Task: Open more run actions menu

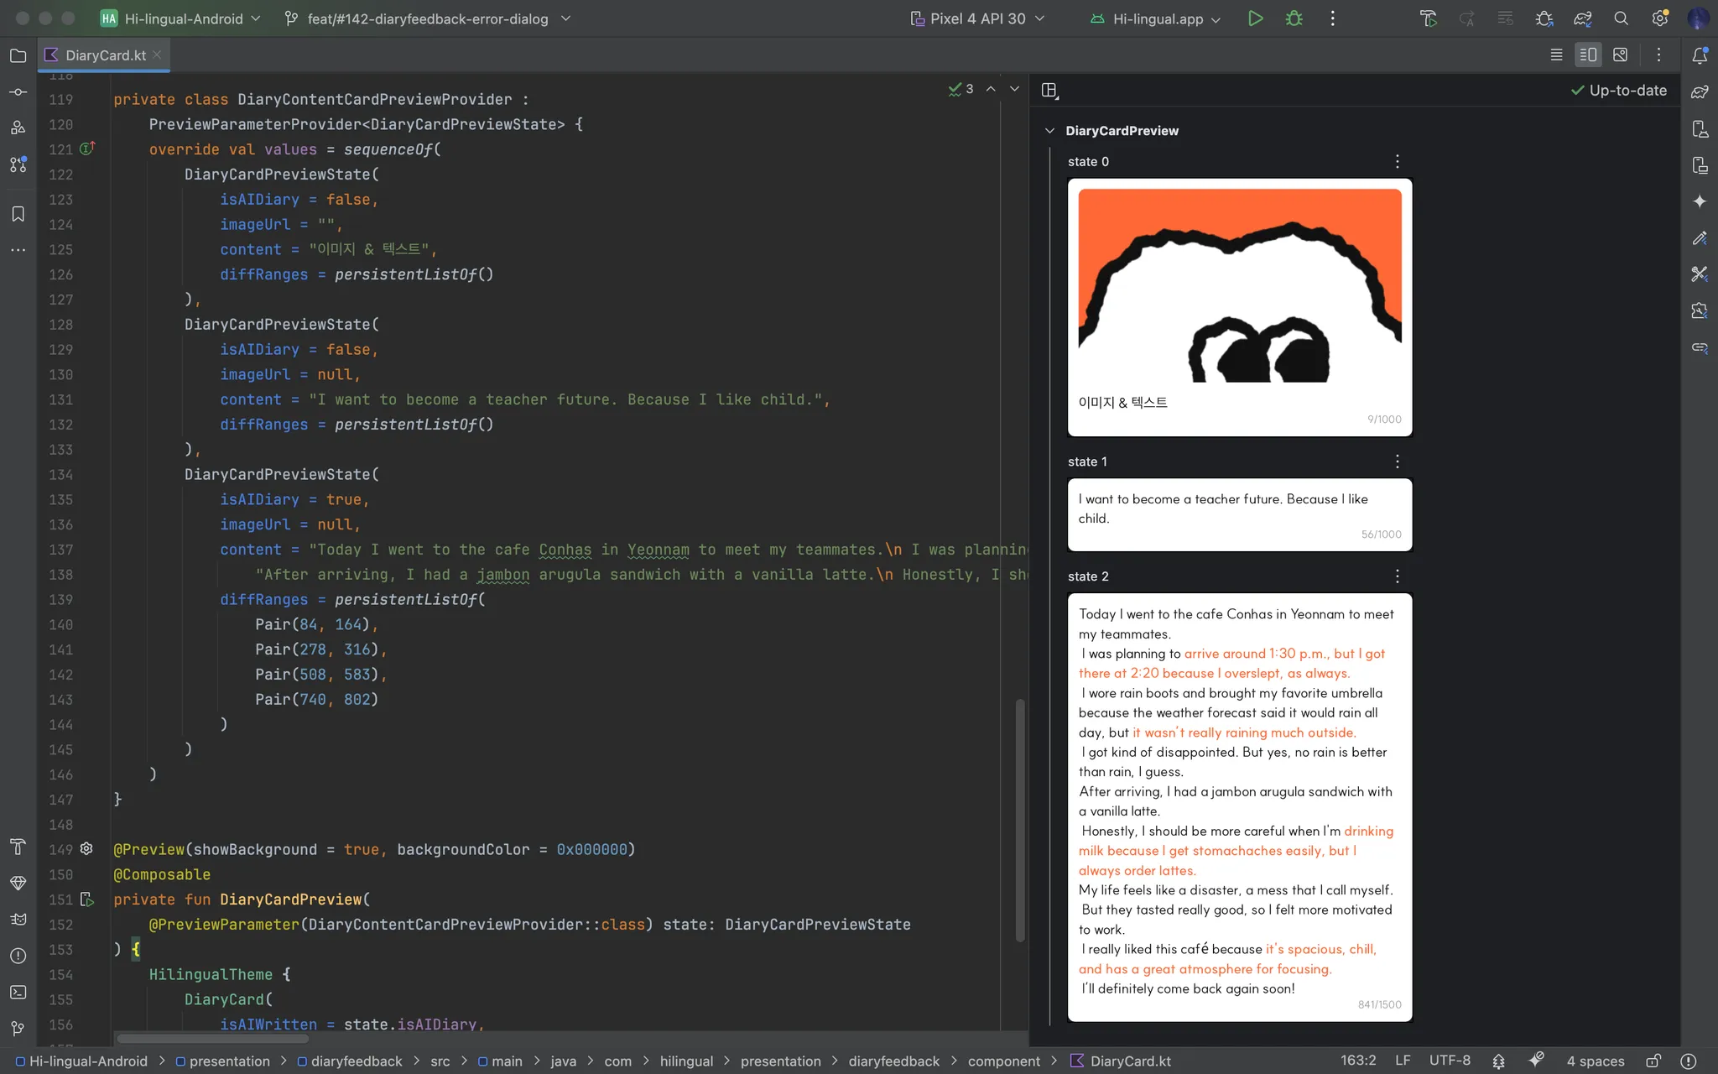Action: 1332,18
